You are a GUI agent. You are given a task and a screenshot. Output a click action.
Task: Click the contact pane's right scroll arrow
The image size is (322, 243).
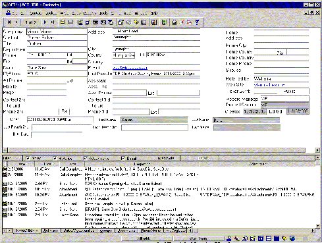tap(317, 150)
